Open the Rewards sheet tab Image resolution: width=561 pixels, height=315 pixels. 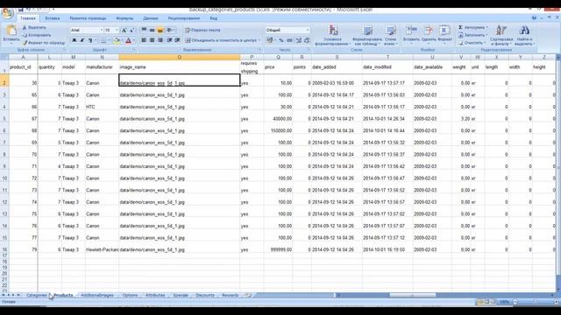coord(230,296)
